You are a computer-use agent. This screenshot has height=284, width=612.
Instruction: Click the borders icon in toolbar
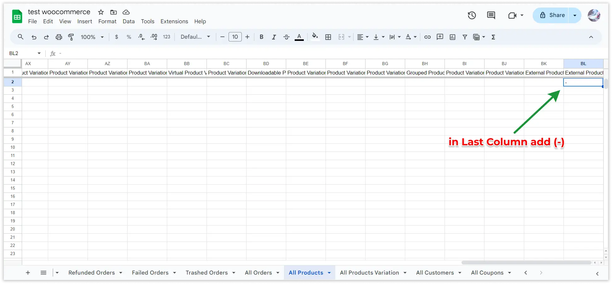click(328, 37)
